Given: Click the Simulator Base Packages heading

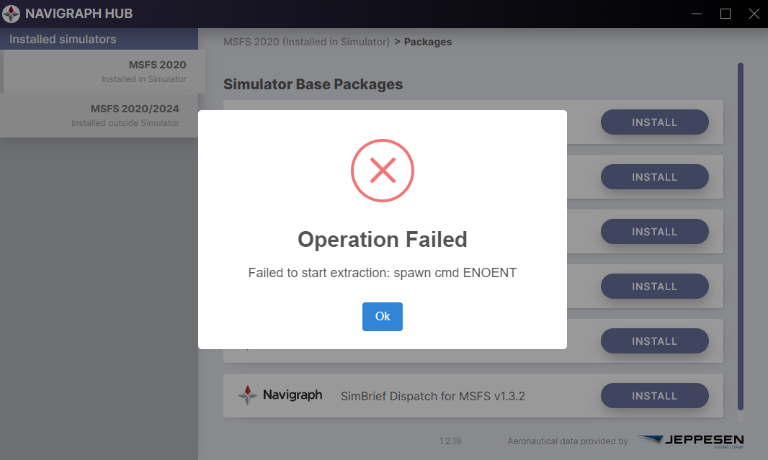Looking at the screenshot, I should [313, 84].
